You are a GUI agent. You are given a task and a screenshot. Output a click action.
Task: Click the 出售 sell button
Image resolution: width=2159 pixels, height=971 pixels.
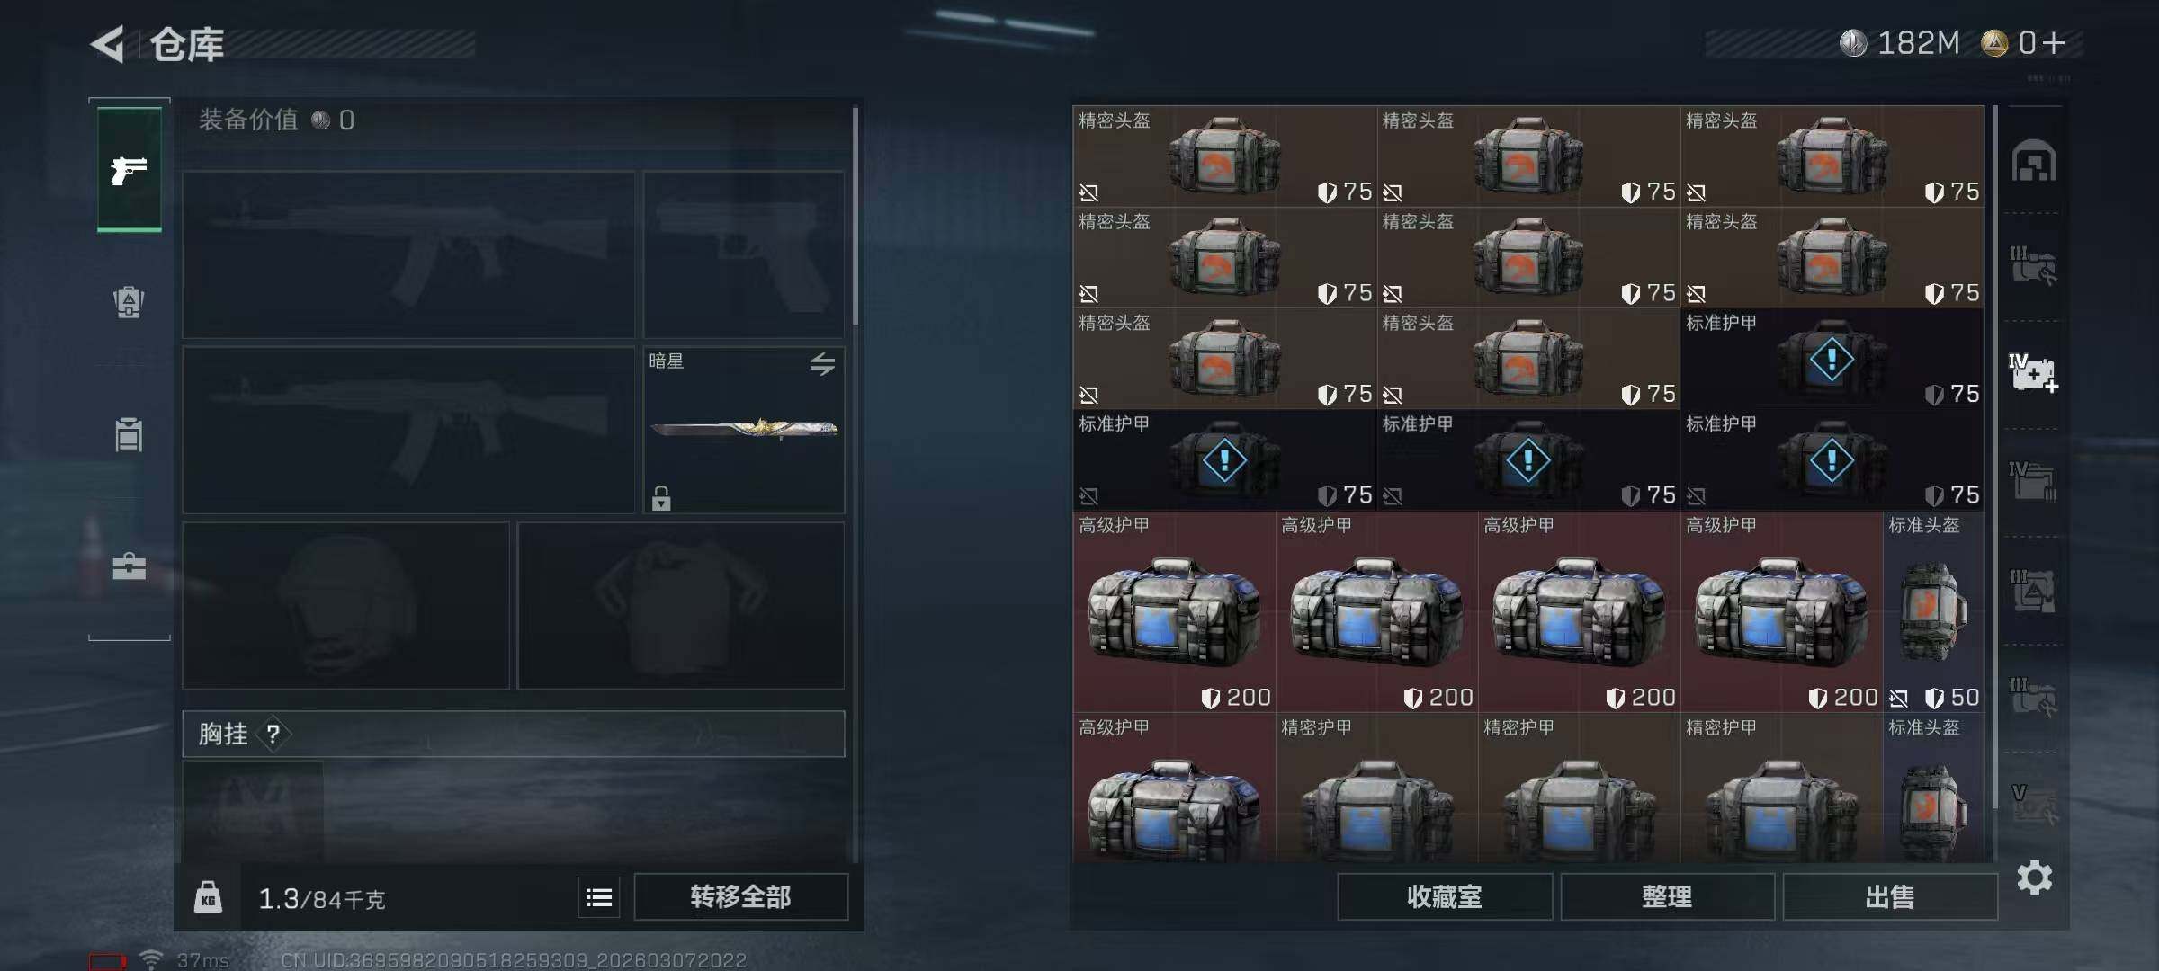point(1890,896)
